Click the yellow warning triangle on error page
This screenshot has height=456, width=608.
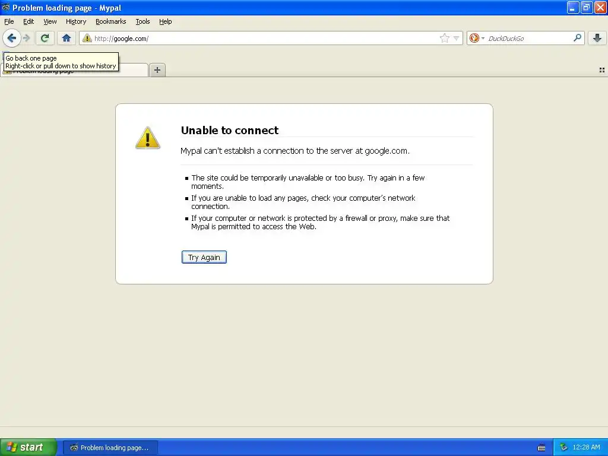click(148, 138)
